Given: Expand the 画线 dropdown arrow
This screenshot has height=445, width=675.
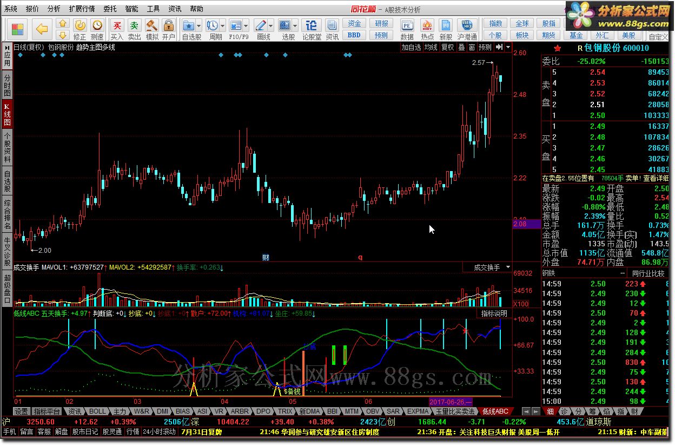Looking at the screenshot, I should [271, 25].
